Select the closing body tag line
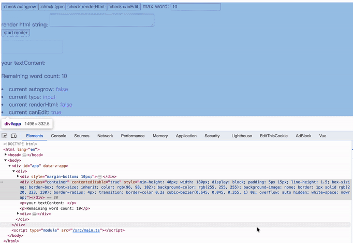 (x=16, y=236)
